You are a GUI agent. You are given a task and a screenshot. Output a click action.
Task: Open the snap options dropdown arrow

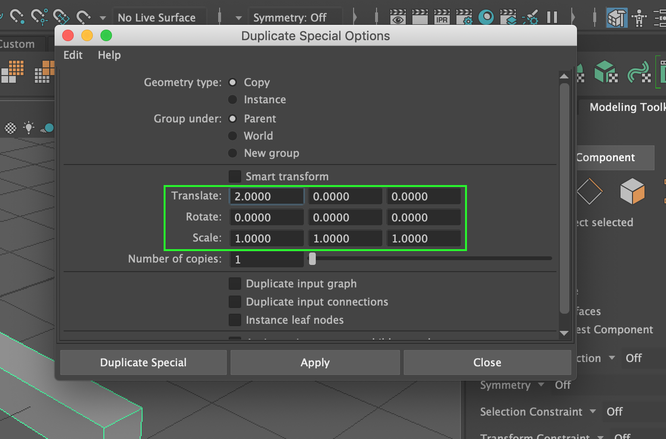click(102, 18)
